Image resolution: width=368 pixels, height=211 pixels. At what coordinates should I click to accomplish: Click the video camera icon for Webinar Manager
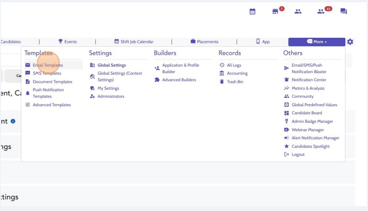(x=286, y=130)
